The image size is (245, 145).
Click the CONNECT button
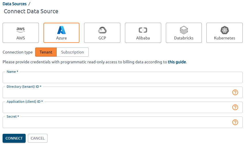coord(14,138)
